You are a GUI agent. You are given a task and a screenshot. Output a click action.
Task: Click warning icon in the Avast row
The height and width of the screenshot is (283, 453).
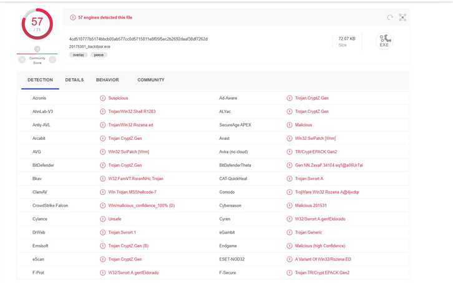coord(290,138)
